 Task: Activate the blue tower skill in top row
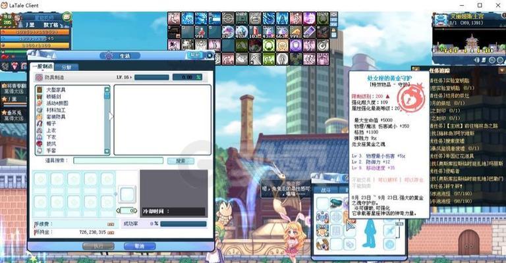pyautogui.click(x=282, y=18)
